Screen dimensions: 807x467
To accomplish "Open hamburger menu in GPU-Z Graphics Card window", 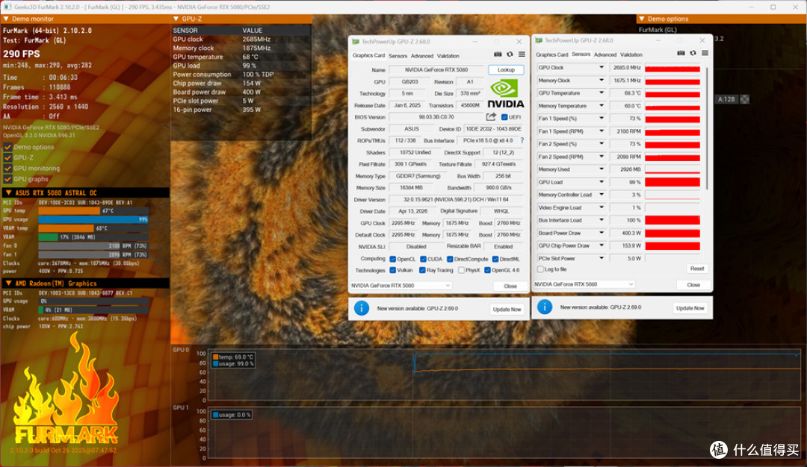I will click(x=522, y=54).
